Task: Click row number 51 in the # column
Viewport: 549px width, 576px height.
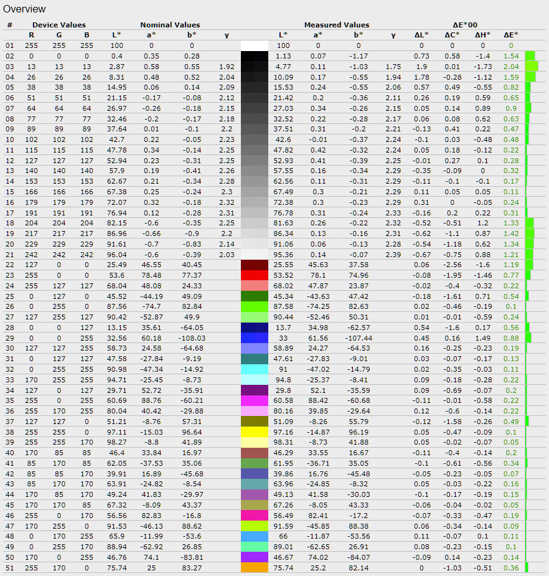Action: pyautogui.click(x=9, y=567)
